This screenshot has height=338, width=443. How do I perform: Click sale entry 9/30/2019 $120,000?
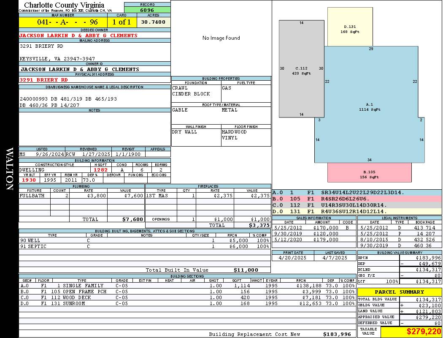tap(314, 234)
